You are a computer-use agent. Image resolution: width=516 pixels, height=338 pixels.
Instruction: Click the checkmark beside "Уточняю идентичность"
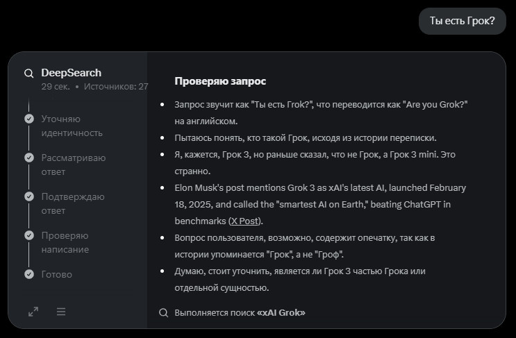pyautogui.click(x=29, y=119)
